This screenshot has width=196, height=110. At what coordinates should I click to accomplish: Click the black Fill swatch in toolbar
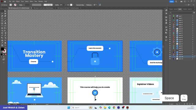[2, 49]
